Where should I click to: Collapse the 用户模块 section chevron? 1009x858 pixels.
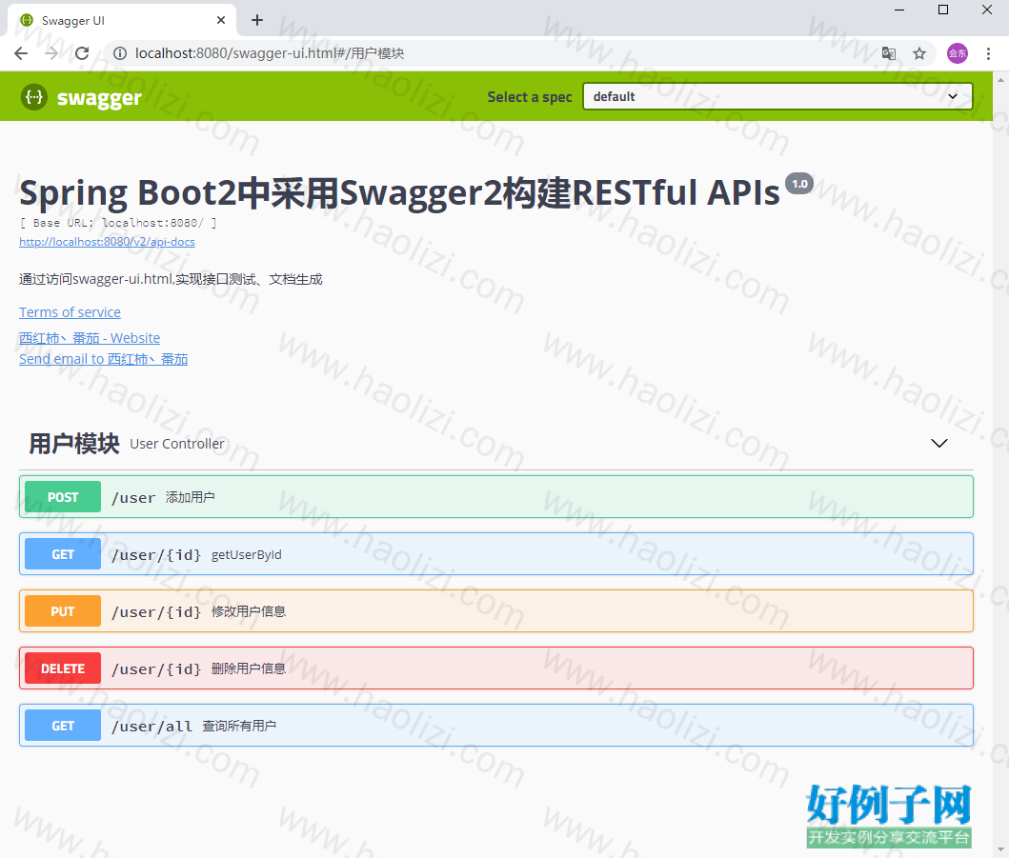[x=938, y=443]
